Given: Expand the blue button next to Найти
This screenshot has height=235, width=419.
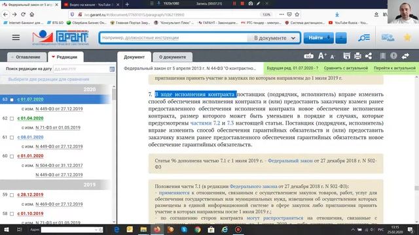Looking at the screenshot, I should [x=341, y=38].
